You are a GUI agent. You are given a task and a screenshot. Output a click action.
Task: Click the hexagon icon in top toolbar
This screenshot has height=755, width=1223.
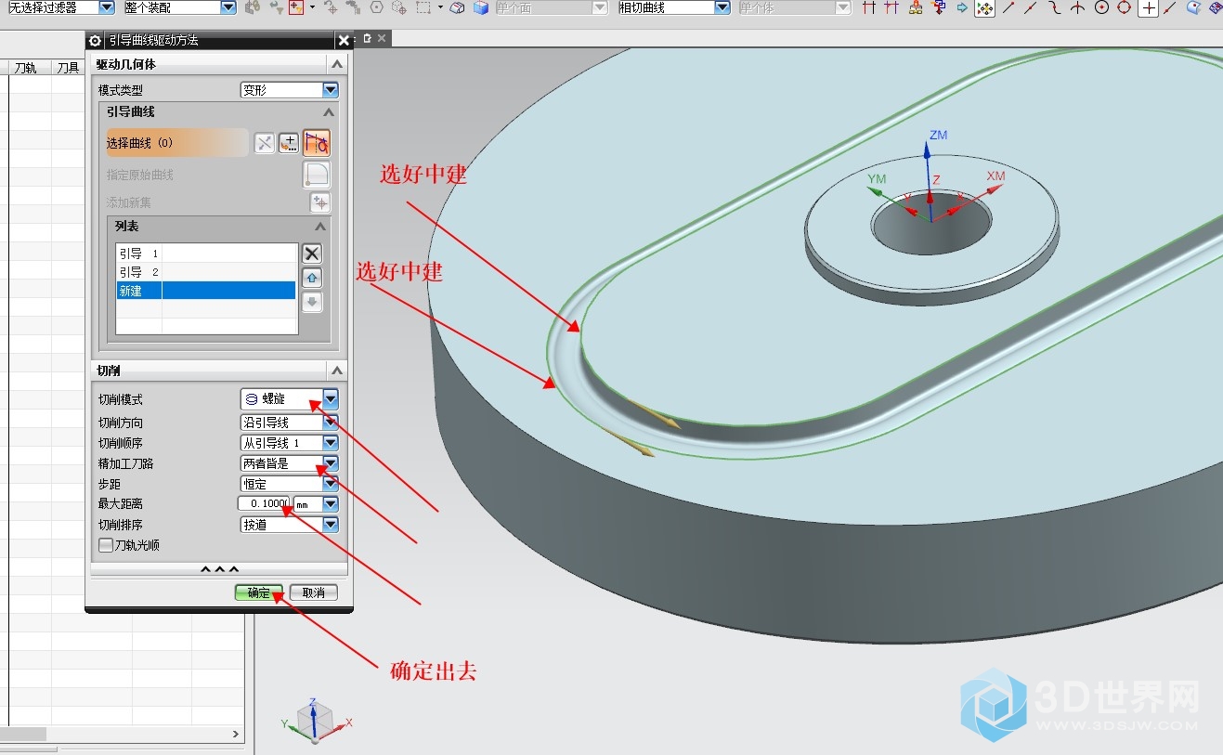click(376, 8)
